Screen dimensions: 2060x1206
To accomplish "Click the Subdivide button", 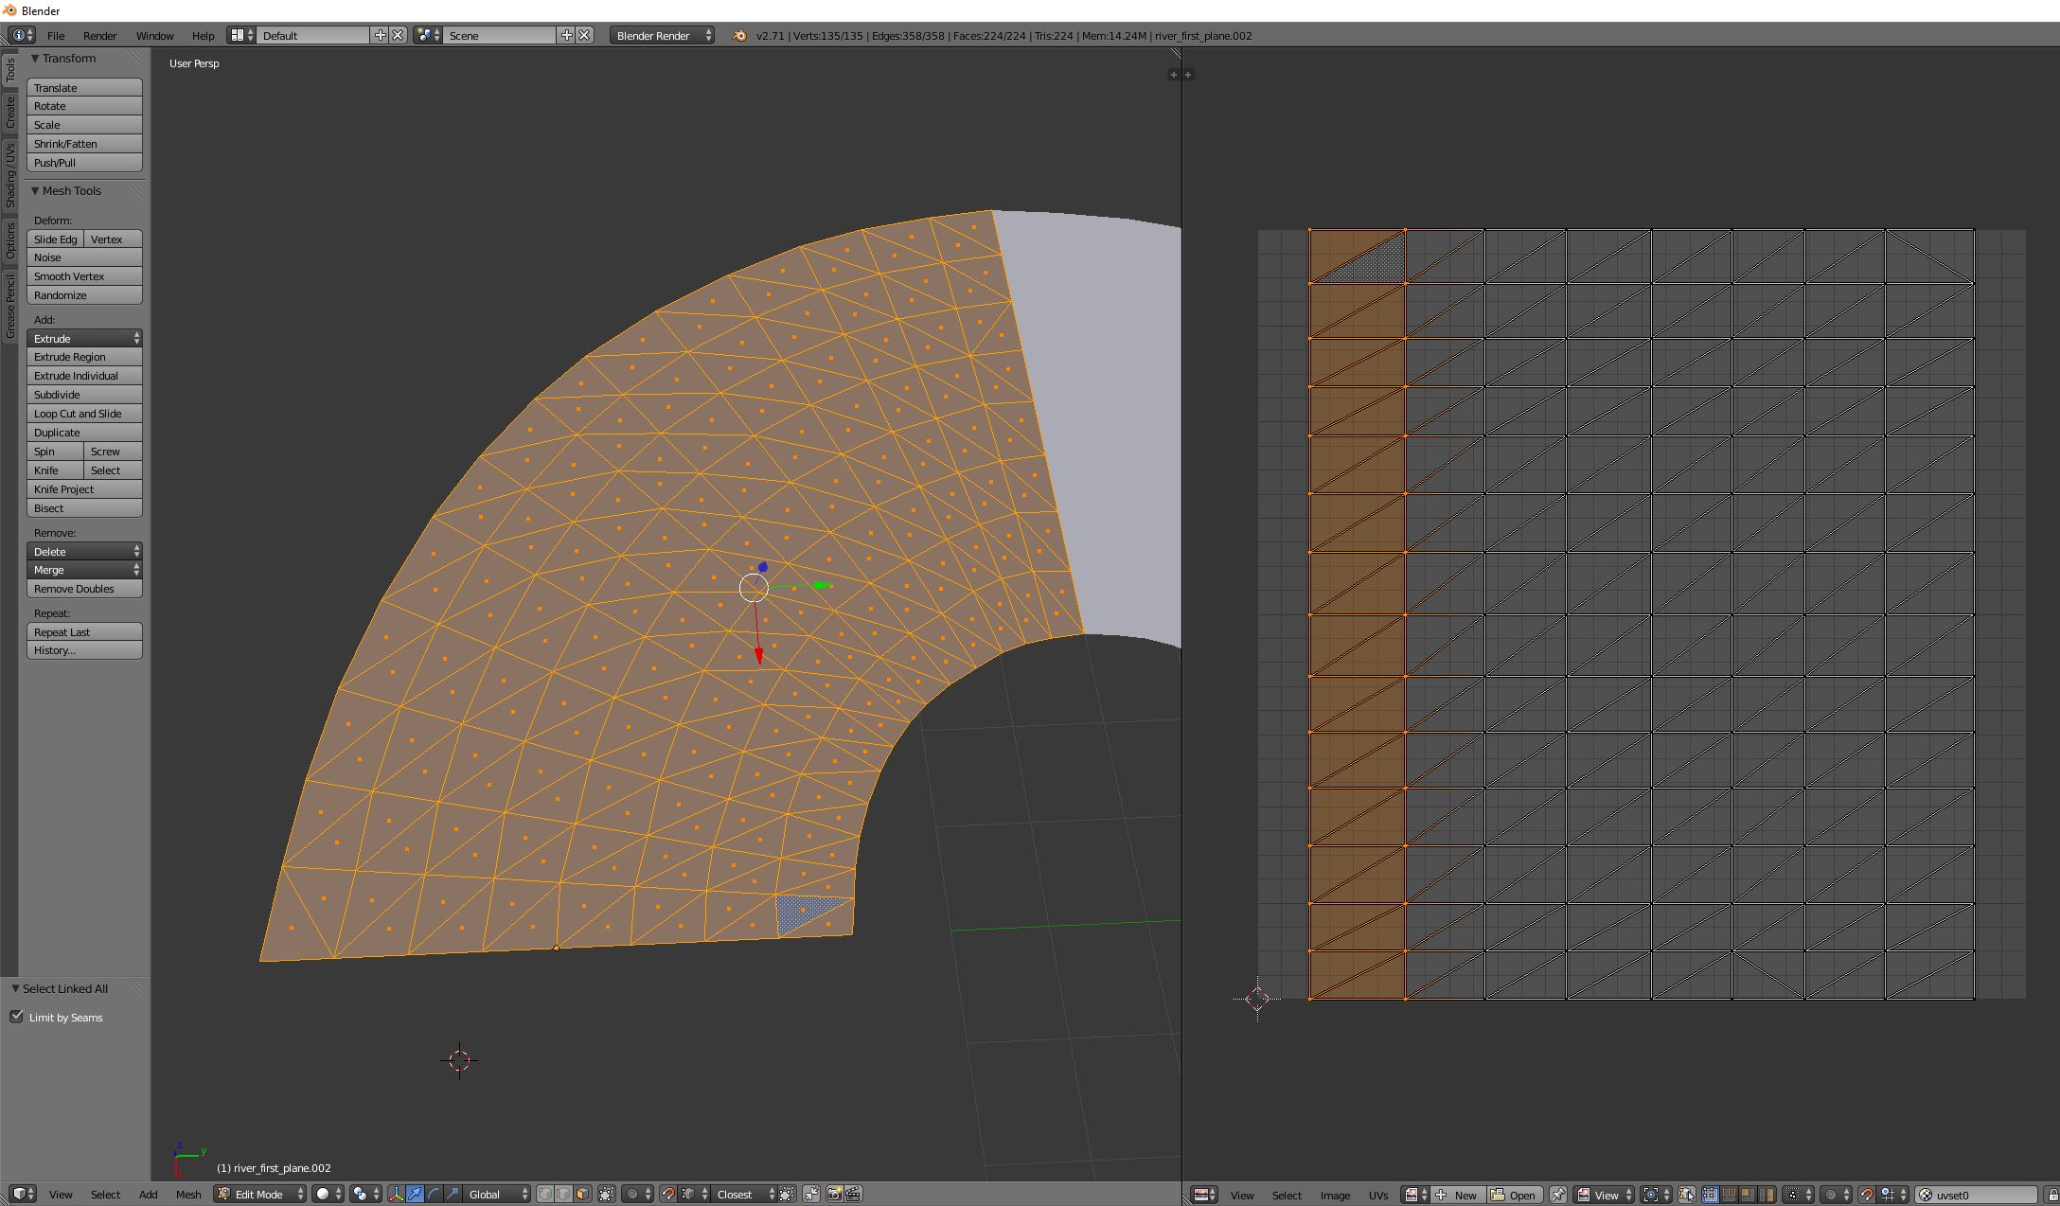I will pos(84,395).
